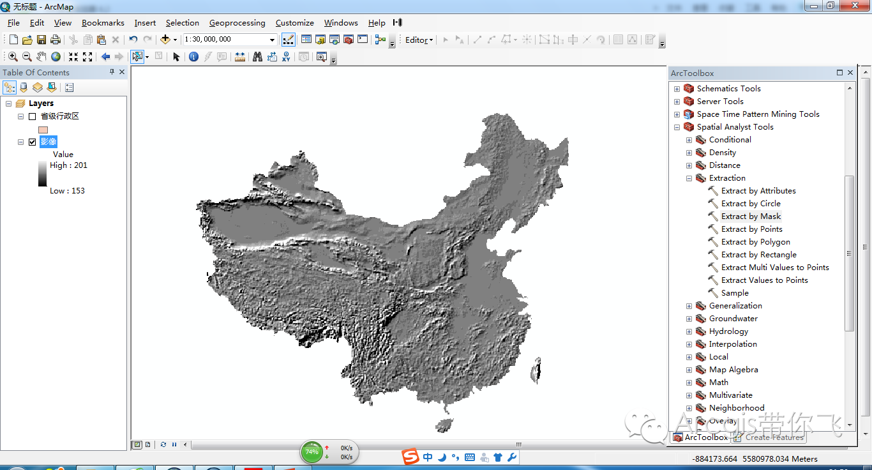Switch to Data View button
This screenshot has height=470, width=872.
137,444
